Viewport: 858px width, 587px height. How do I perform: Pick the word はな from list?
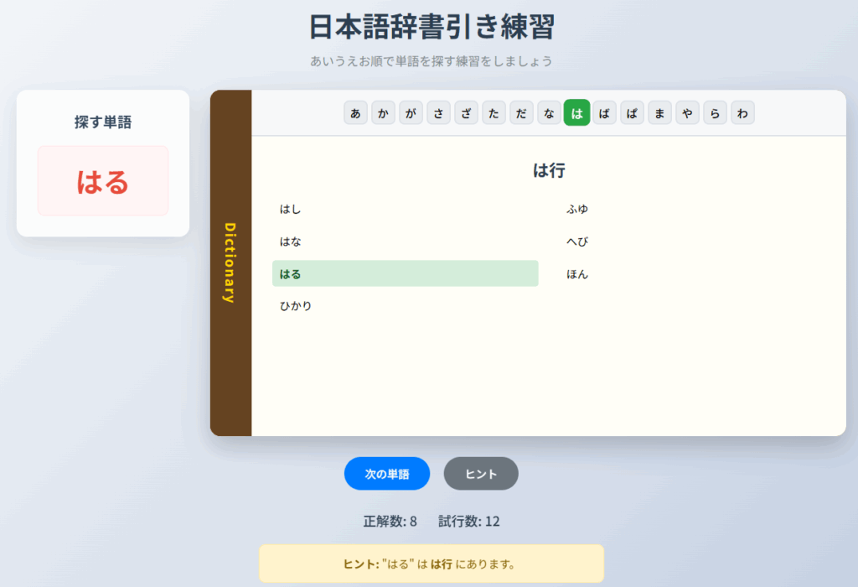[405, 242]
